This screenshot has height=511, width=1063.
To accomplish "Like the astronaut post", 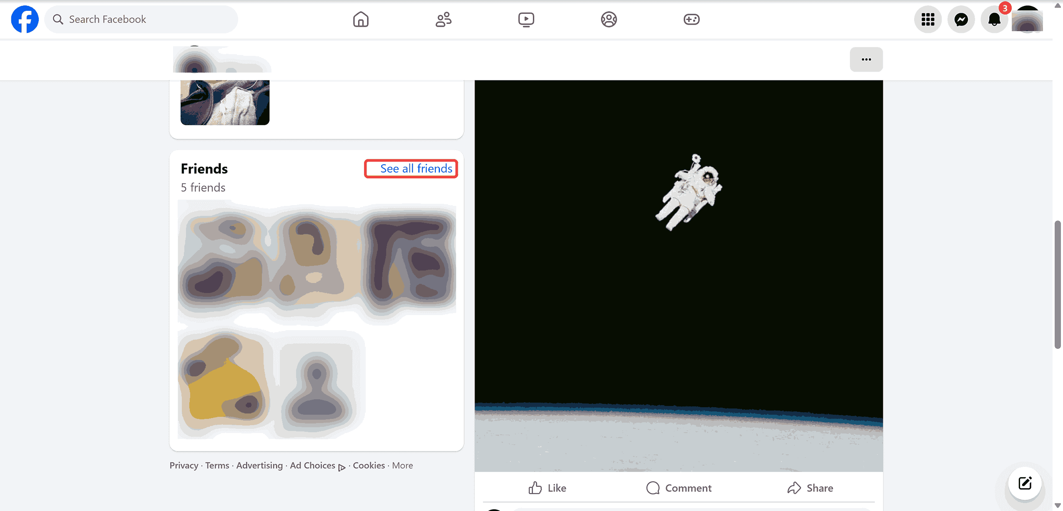I will pyautogui.click(x=547, y=488).
